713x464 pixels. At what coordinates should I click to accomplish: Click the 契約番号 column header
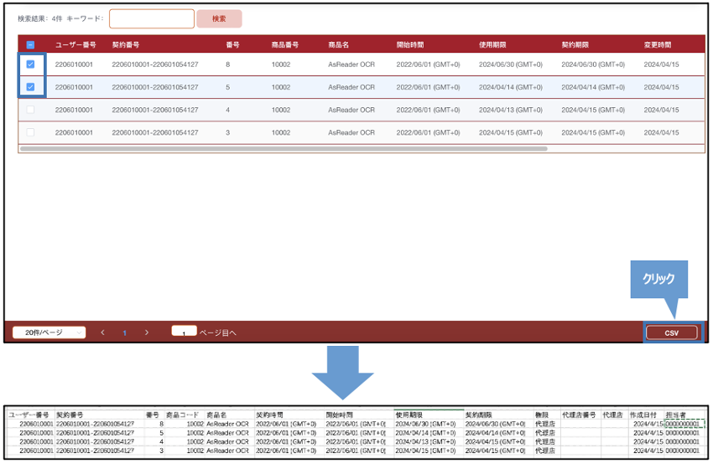tap(126, 44)
